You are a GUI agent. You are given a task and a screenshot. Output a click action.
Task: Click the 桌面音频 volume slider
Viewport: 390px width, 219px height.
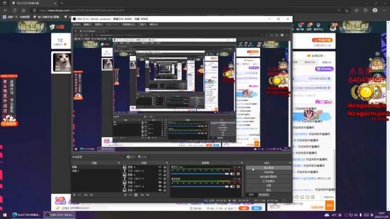(200, 186)
